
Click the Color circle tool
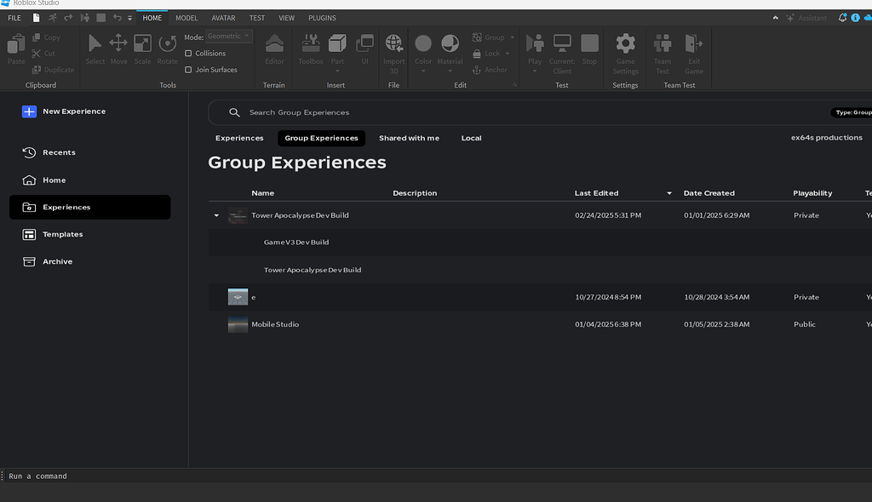click(x=423, y=43)
